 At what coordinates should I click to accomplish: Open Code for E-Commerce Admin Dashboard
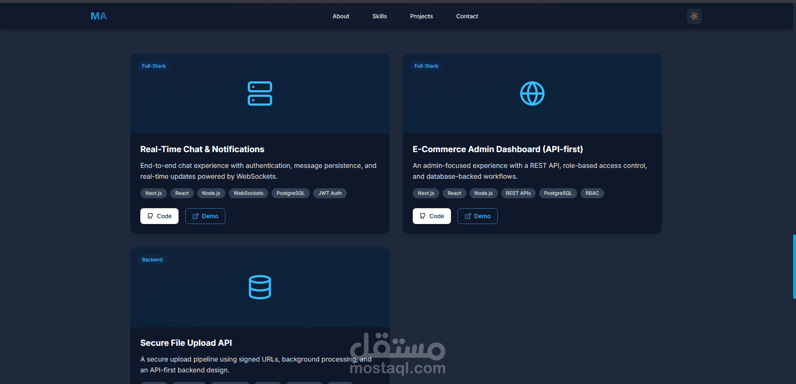(432, 216)
